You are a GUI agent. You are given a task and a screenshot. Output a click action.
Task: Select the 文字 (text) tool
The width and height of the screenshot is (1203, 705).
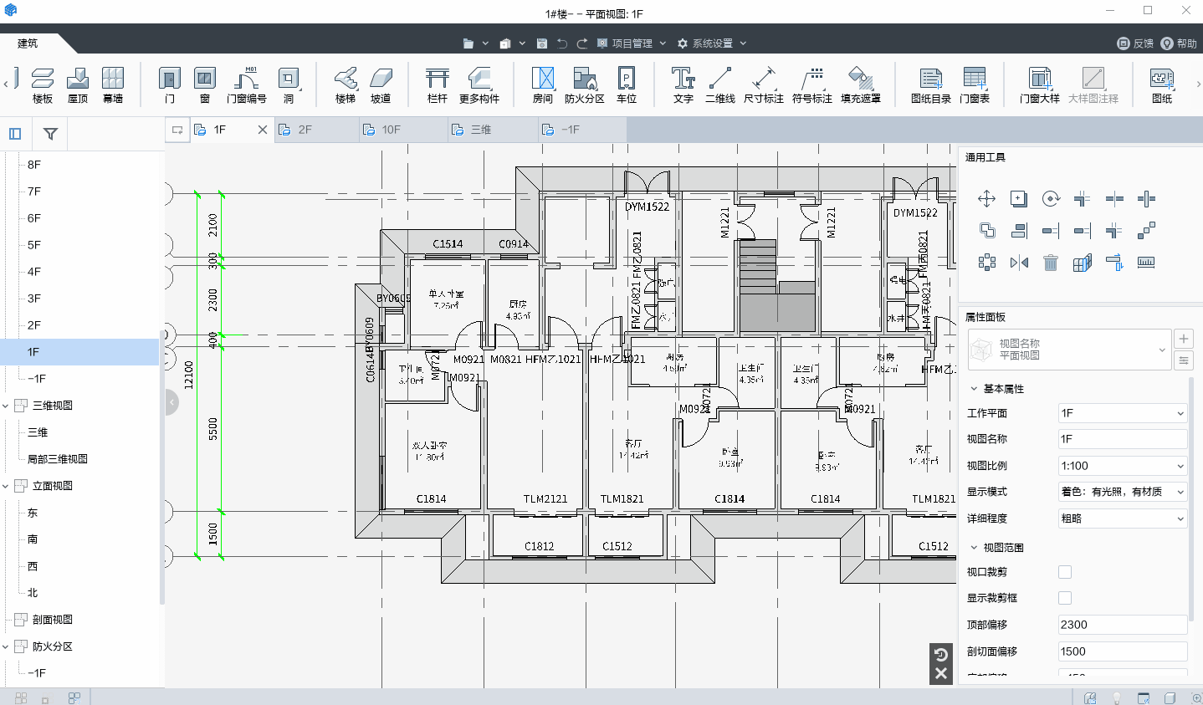(x=683, y=86)
